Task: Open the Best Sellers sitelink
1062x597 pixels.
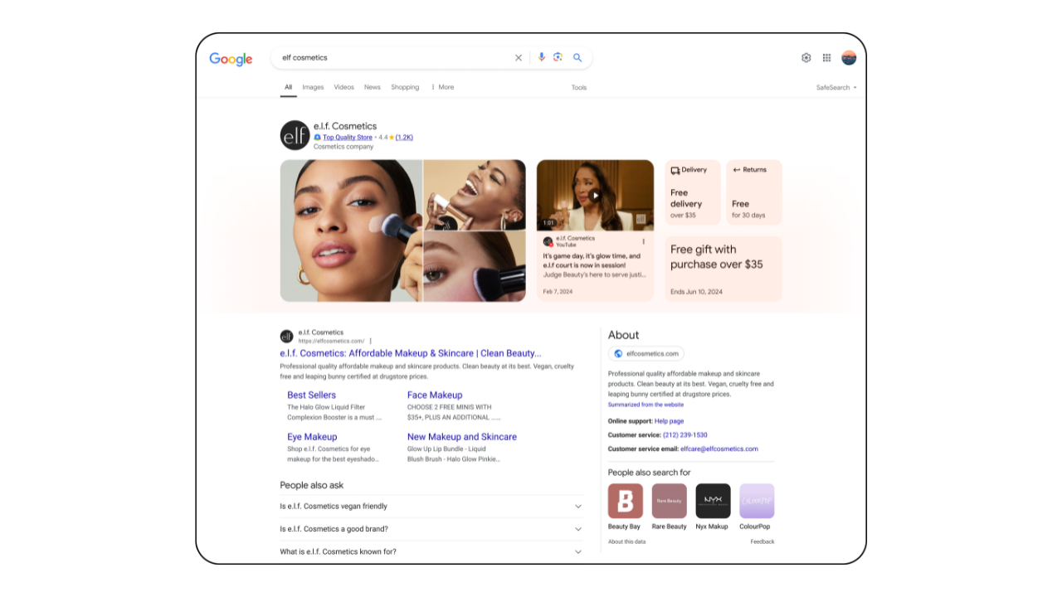Action: [x=311, y=396]
